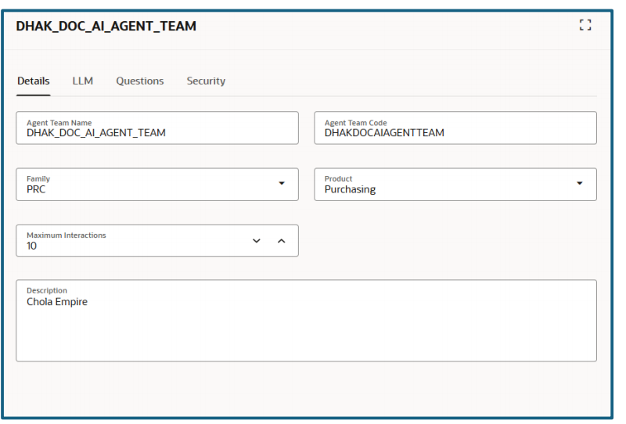The width and height of the screenshot is (626, 424).
Task: Expand the panel with the fullscreen icon
Action: click(x=581, y=26)
